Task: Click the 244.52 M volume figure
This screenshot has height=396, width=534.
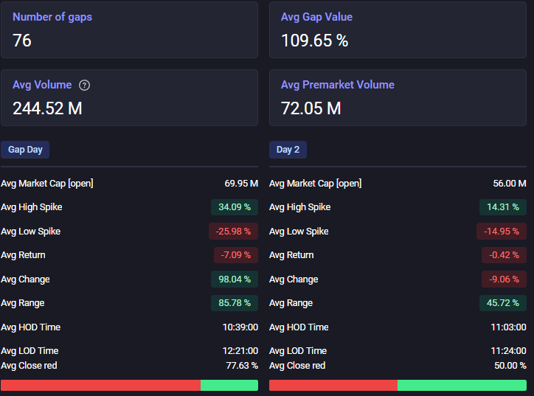Action: (x=47, y=108)
